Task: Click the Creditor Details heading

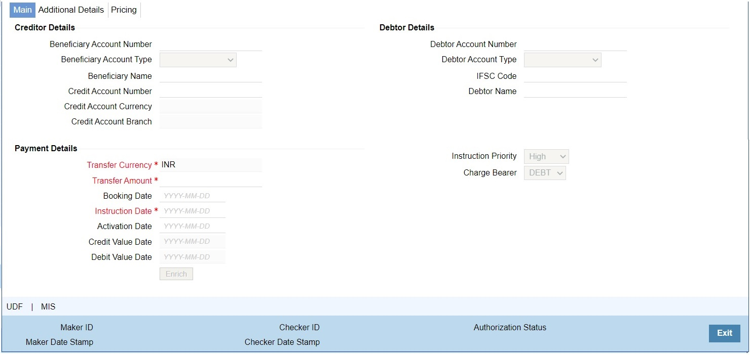Action: [x=45, y=27]
